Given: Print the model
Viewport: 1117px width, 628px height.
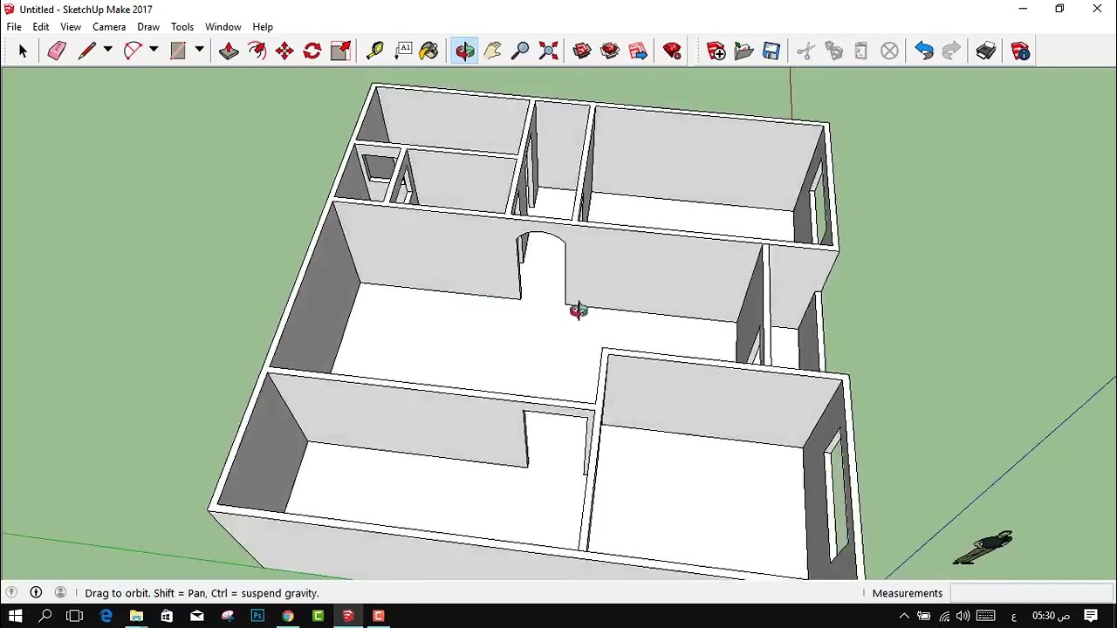Looking at the screenshot, I should coord(986,51).
